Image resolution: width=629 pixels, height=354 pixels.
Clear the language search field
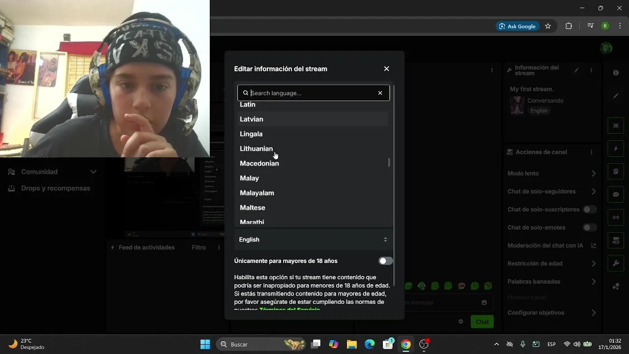(380, 93)
